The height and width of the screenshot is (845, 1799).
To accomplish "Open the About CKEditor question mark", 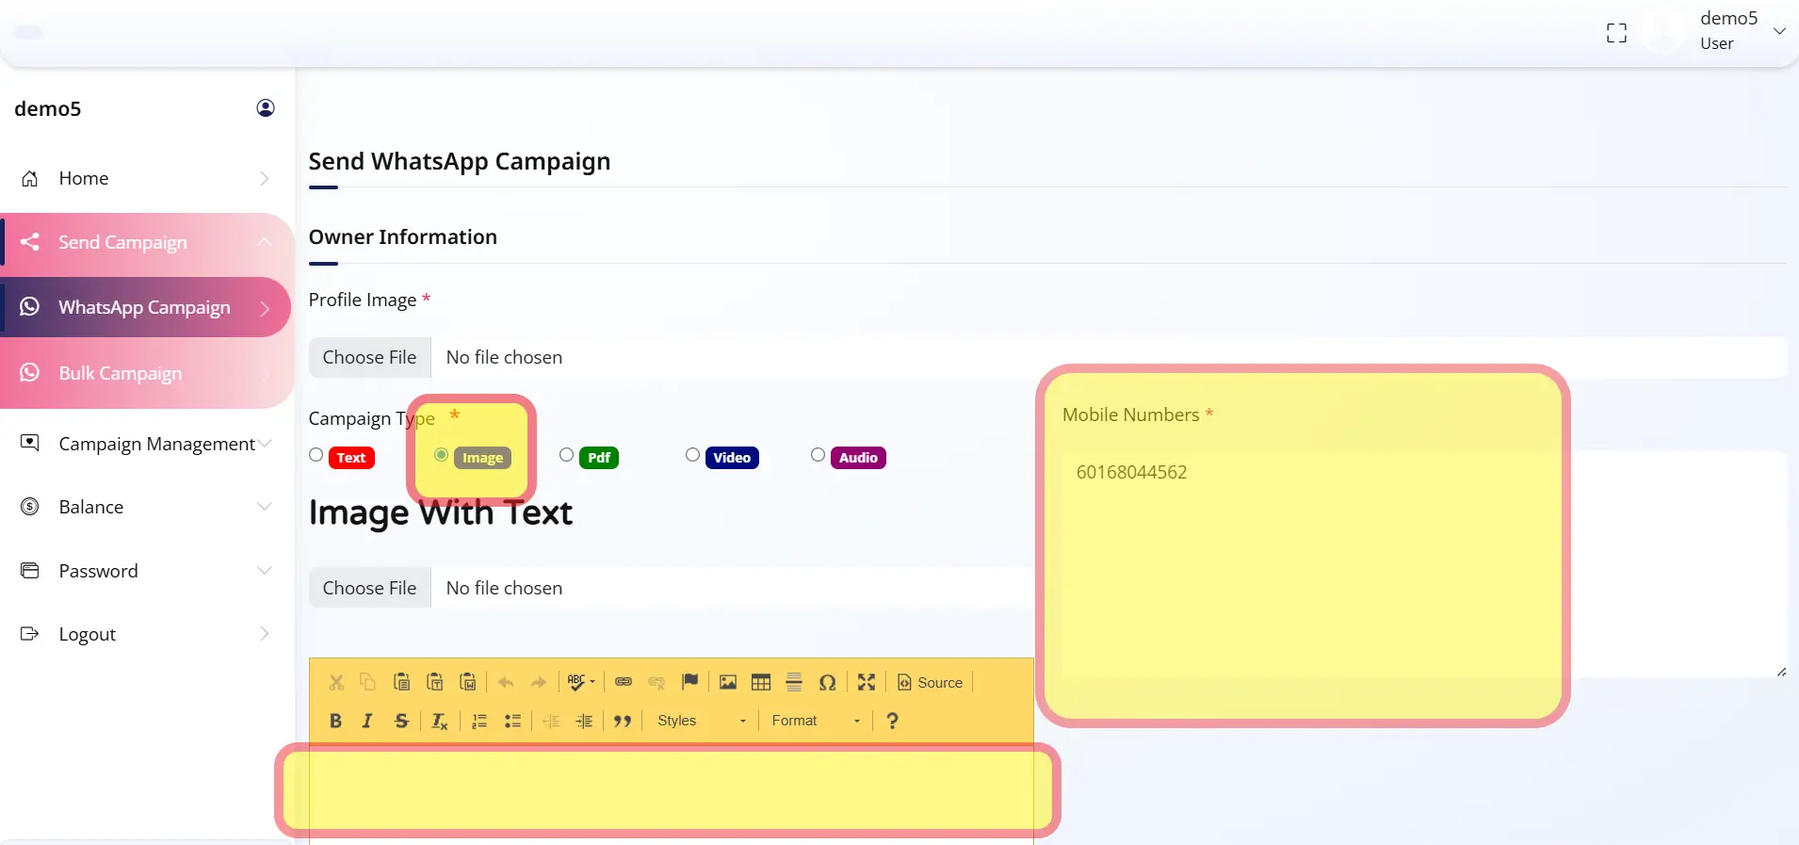I will 892,721.
